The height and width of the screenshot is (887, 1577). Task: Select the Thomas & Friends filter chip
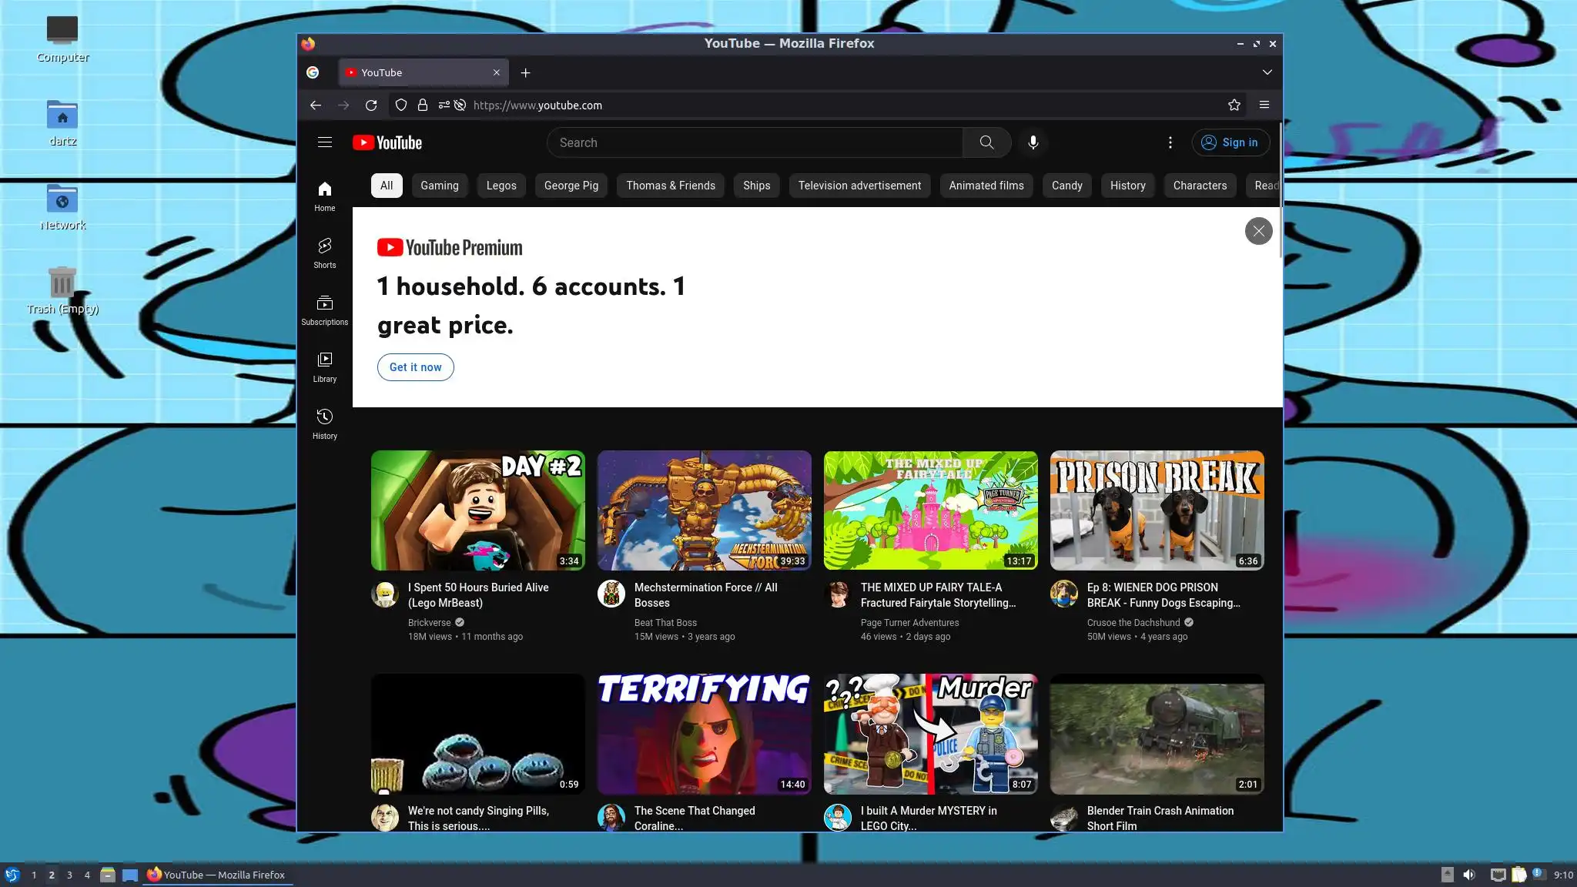point(670,186)
